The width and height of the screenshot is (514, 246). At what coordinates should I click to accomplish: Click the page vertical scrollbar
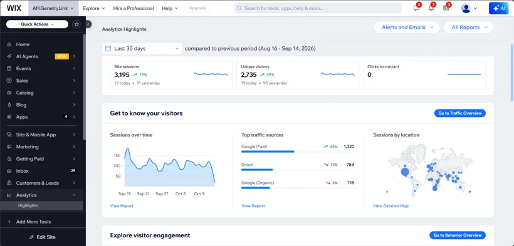pyautogui.click(x=512, y=73)
